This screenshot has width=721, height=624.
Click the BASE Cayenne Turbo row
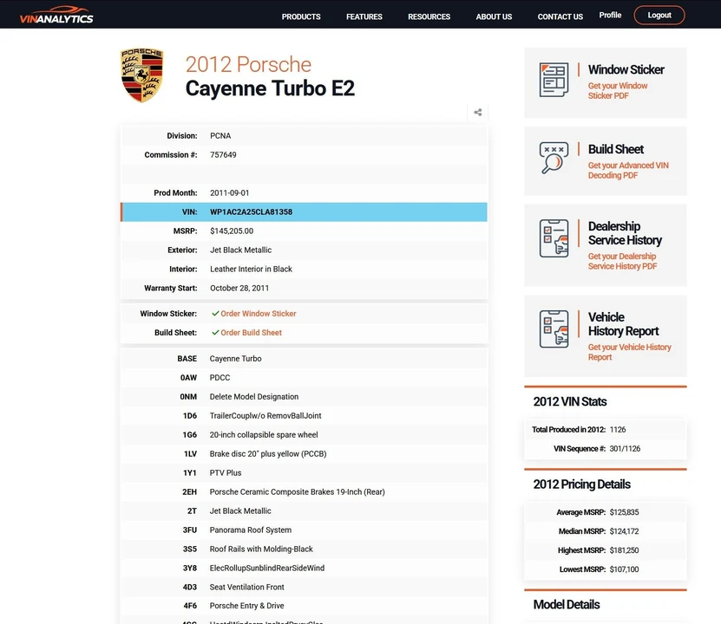point(304,359)
